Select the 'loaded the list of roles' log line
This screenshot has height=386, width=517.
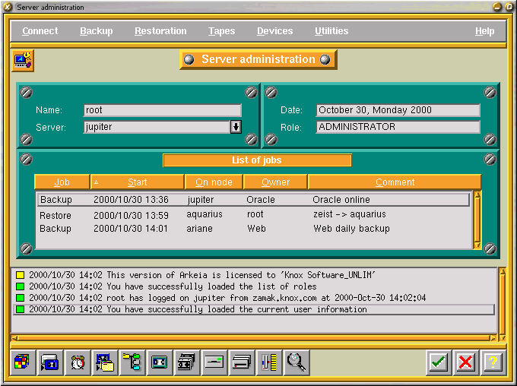(x=254, y=286)
